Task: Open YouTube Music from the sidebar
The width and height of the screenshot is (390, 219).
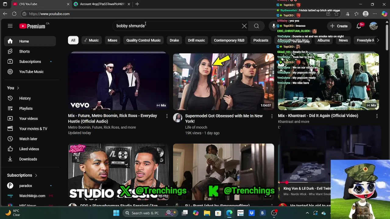Action: (30, 72)
